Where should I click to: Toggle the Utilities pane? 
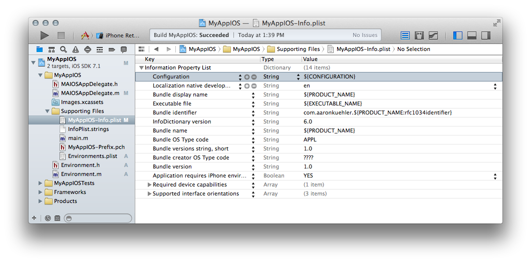486,35
